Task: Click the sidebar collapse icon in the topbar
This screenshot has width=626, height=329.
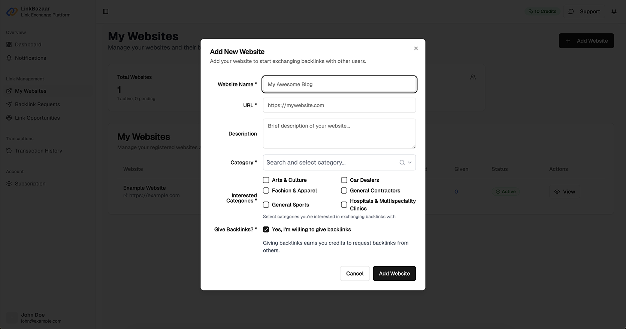Action: (x=105, y=11)
